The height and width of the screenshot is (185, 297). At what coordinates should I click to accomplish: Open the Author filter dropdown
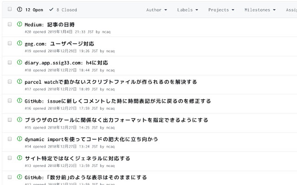pyautogui.click(x=156, y=10)
